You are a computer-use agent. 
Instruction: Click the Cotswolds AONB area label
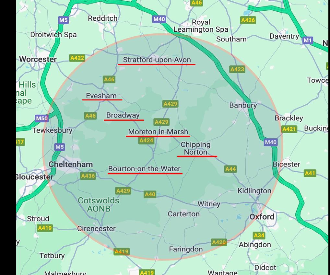(99, 205)
